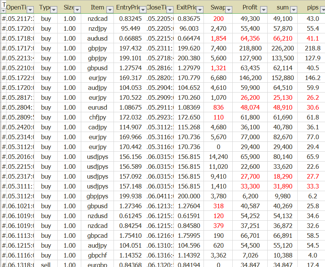Select red swap value 836
This screenshot has height=267, width=325.
click(x=218, y=107)
